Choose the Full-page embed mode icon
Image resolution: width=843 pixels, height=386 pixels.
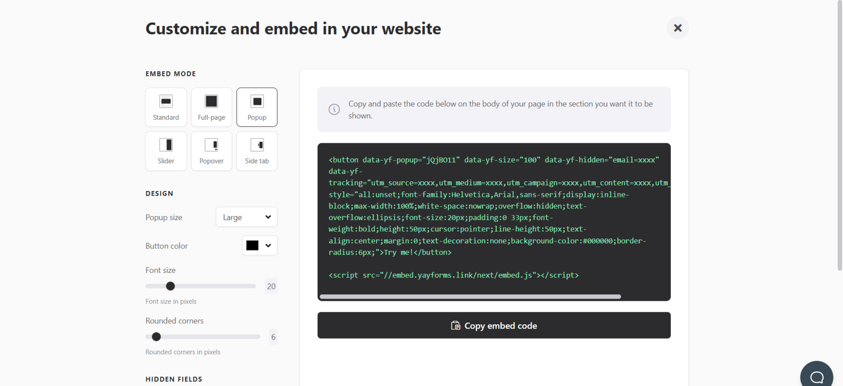pos(211,102)
